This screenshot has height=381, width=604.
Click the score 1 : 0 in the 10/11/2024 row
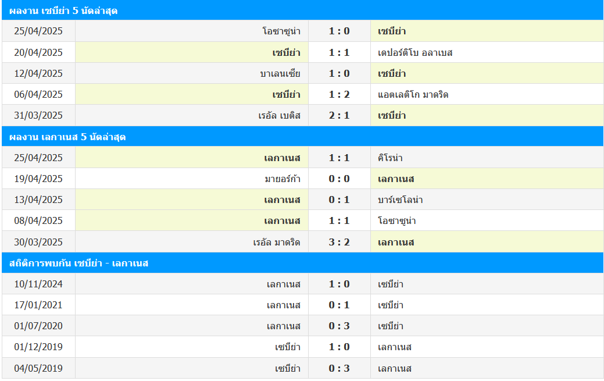click(x=339, y=284)
